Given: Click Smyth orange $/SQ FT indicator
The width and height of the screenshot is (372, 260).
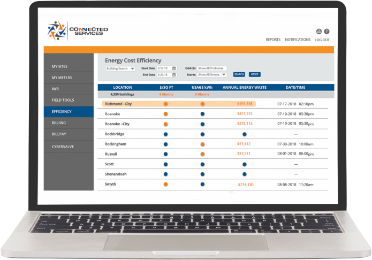Looking at the screenshot, I should click(165, 185).
